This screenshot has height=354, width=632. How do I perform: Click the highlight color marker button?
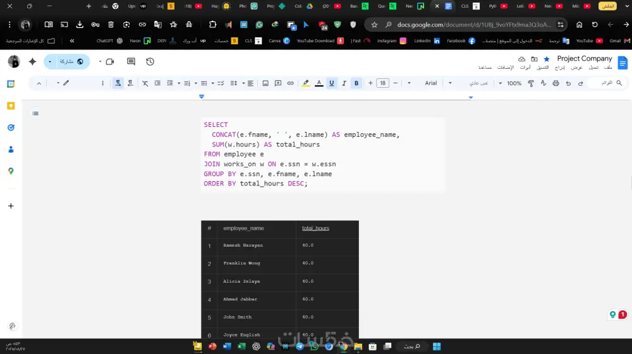(x=306, y=83)
